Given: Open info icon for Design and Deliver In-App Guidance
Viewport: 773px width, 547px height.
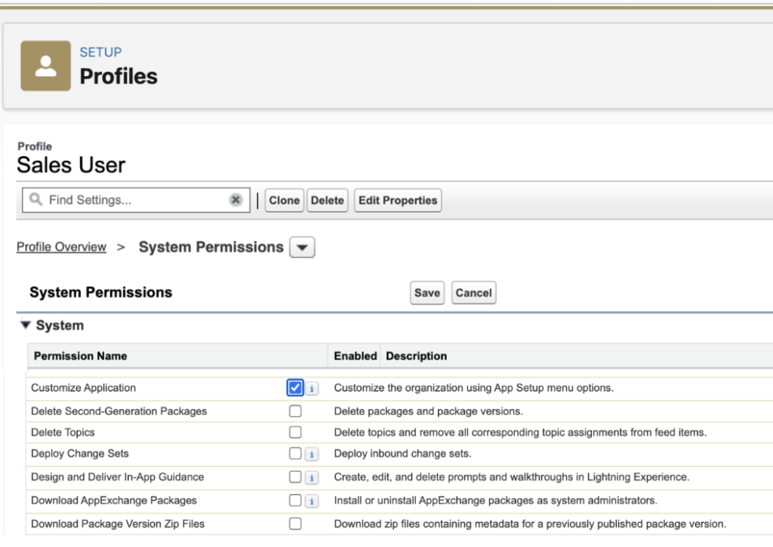Looking at the screenshot, I should (312, 478).
